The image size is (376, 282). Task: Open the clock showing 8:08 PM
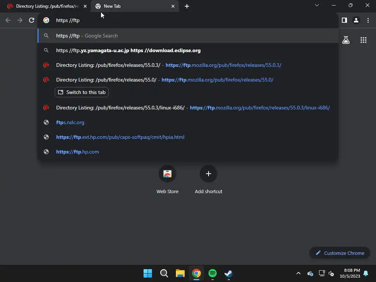pos(350,273)
